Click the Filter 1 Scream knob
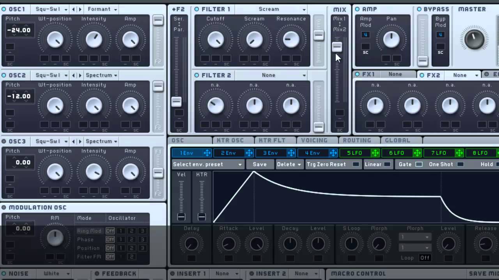Image resolution: width=499 pixels, height=280 pixels. pos(254,39)
